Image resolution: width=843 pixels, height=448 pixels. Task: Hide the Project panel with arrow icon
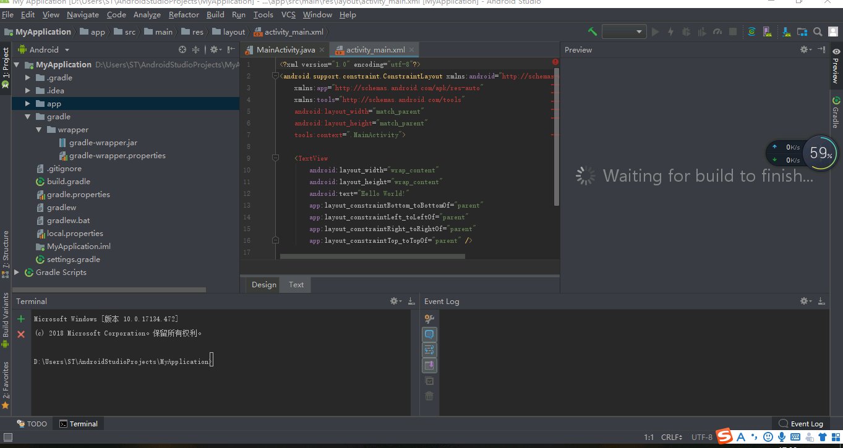tap(230, 49)
